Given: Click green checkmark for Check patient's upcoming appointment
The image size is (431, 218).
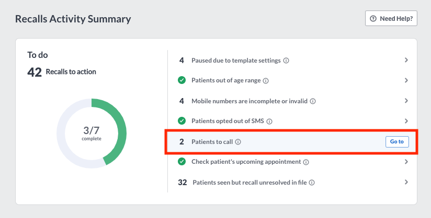Looking at the screenshot, I should [182, 162].
